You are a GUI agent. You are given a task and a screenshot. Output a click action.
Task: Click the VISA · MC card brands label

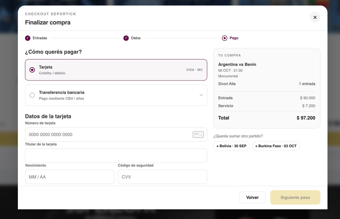click(x=194, y=70)
